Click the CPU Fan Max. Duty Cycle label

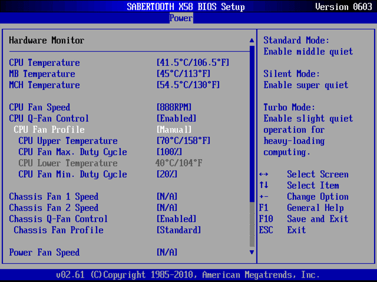pos(72,152)
